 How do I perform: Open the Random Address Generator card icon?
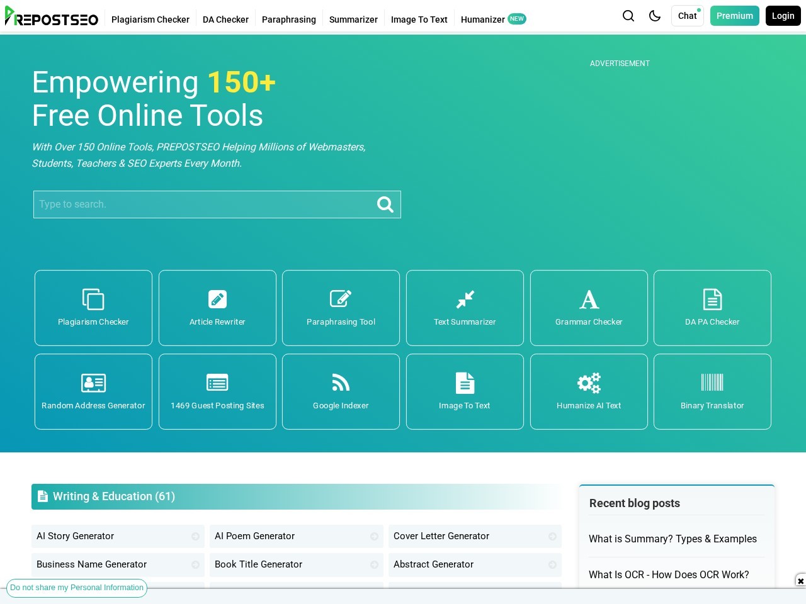pos(93,383)
